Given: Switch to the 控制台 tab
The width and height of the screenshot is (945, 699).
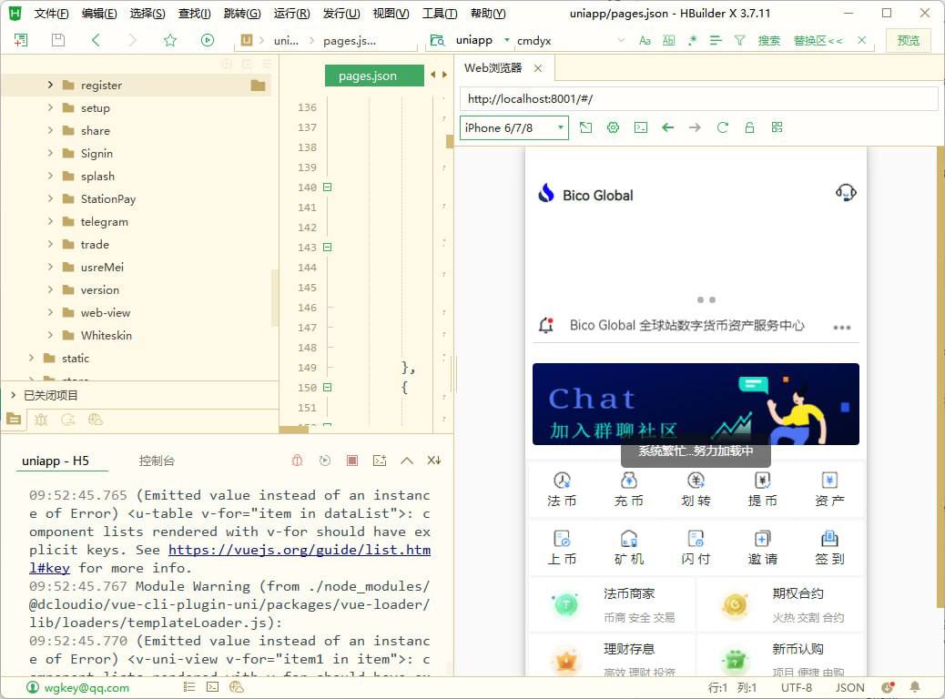Looking at the screenshot, I should pyautogui.click(x=155, y=461).
